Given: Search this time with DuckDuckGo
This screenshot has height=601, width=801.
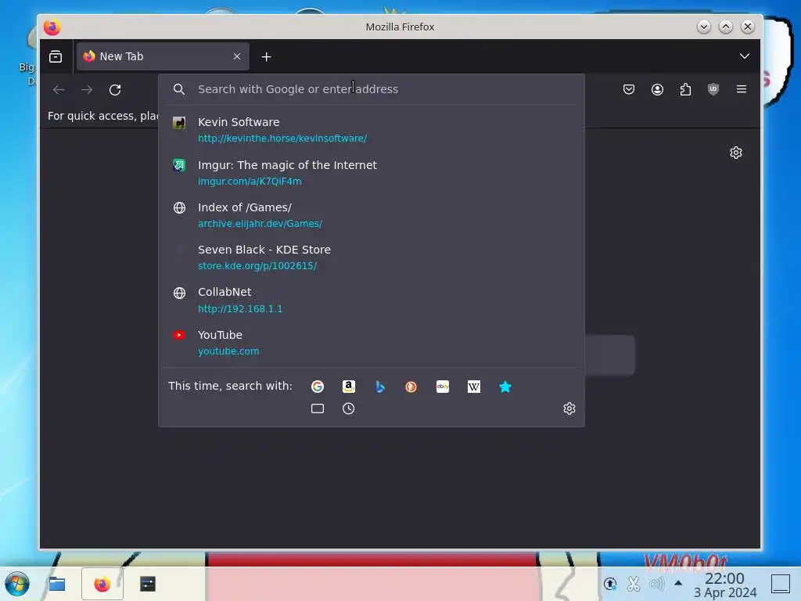Looking at the screenshot, I should point(411,387).
